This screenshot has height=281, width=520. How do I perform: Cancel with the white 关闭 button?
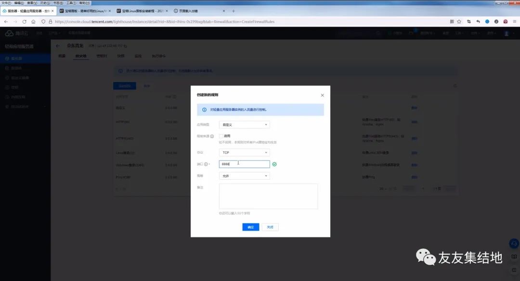coord(270,227)
